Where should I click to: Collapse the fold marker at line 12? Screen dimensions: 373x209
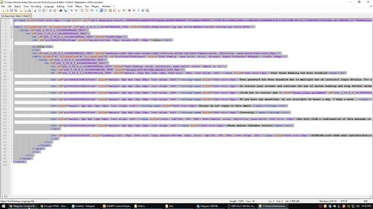(12, 57)
